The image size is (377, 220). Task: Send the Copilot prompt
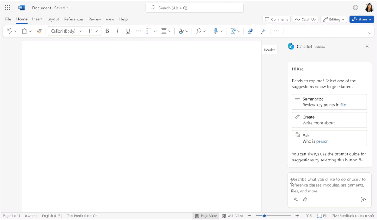pyautogui.click(x=363, y=199)
